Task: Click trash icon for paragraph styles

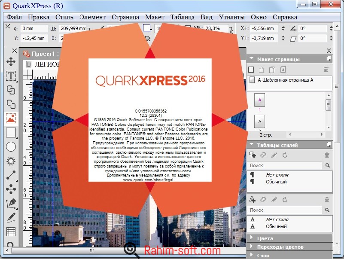Action: pyautogui.click(x=327, y=155)
